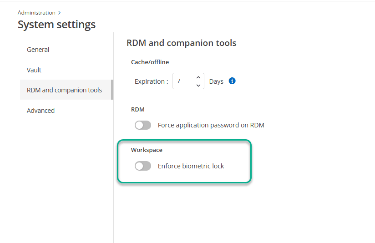The width and height of the screenshot is (375, 243).
Task: Click the Administration breadcrumb link
Action: (x=36, y=13)
